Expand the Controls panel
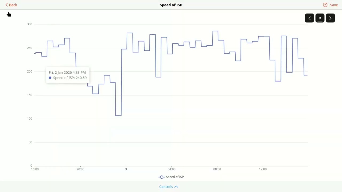The height and width of the screenshot is (192, 342). pyautogui.click(x=169, y=187)
